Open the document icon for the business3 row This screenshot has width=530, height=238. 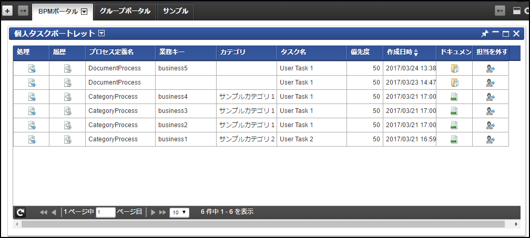[454, 111]
